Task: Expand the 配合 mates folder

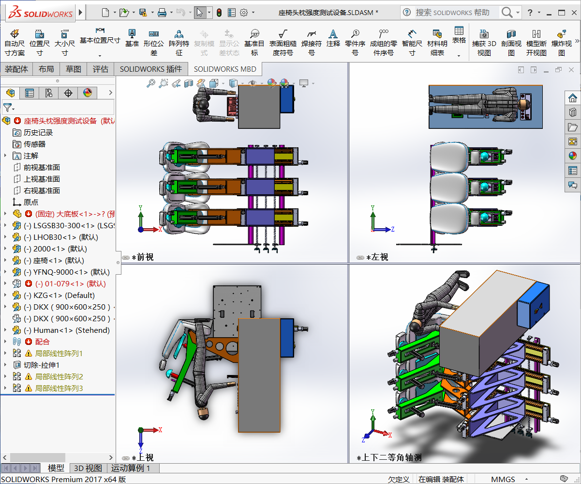Action: point(5,342)
